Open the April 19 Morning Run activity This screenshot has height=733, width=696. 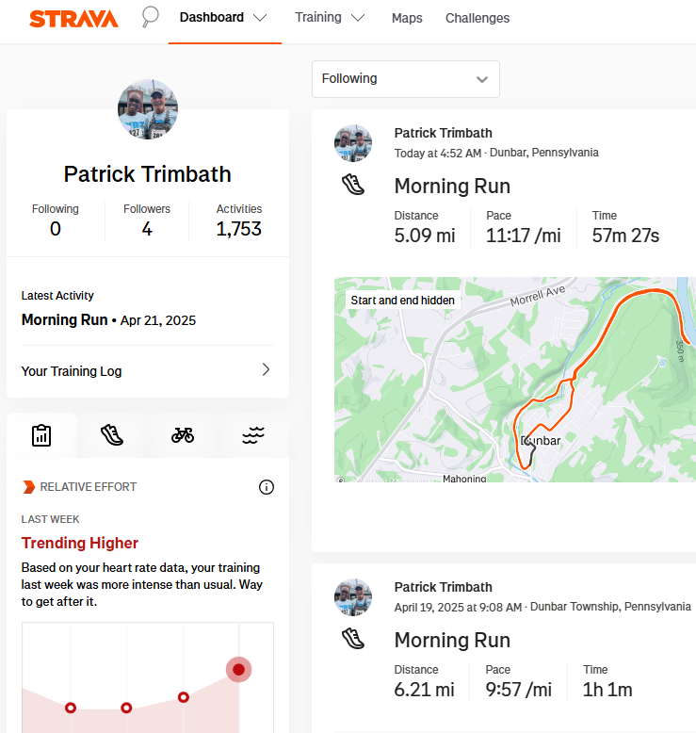point(452,640)
